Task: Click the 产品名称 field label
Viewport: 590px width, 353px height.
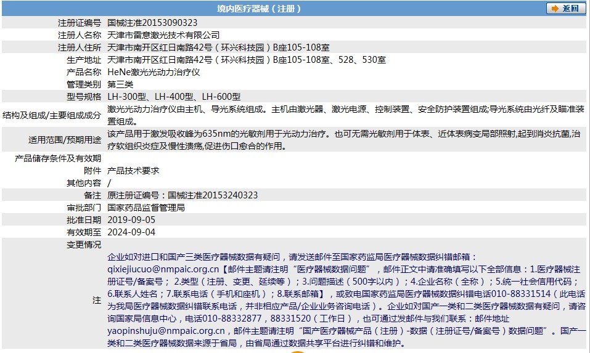Action: click(x=84, y=72)
